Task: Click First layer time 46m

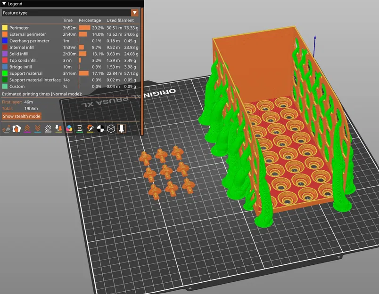Action: coord(29,102)
